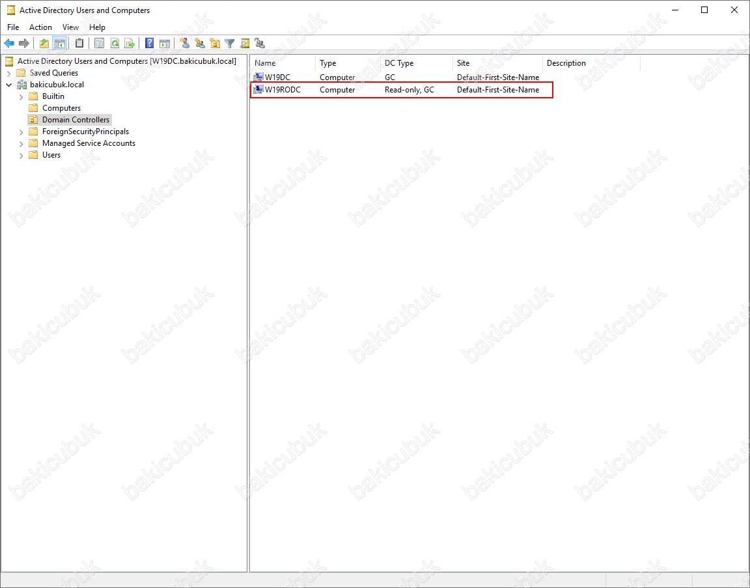The image size is (750, 588).
Task: Open the View menu
Action: pyautogui.click(x=70, y=27)
